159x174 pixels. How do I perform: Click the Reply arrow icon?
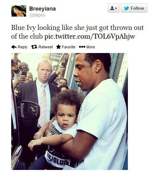click(x=14, y=47)
